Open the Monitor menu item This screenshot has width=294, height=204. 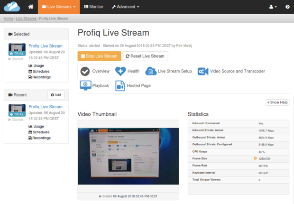pyautogui.click(x=93, y=7)
